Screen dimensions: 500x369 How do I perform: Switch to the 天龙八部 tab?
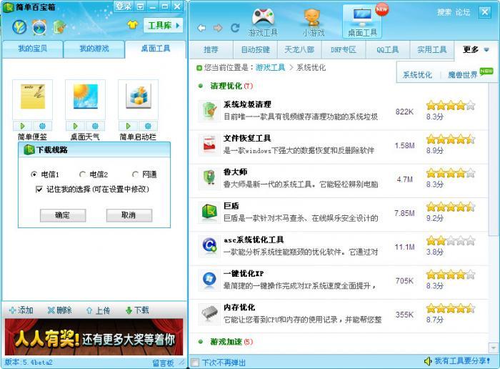point(299,50)
